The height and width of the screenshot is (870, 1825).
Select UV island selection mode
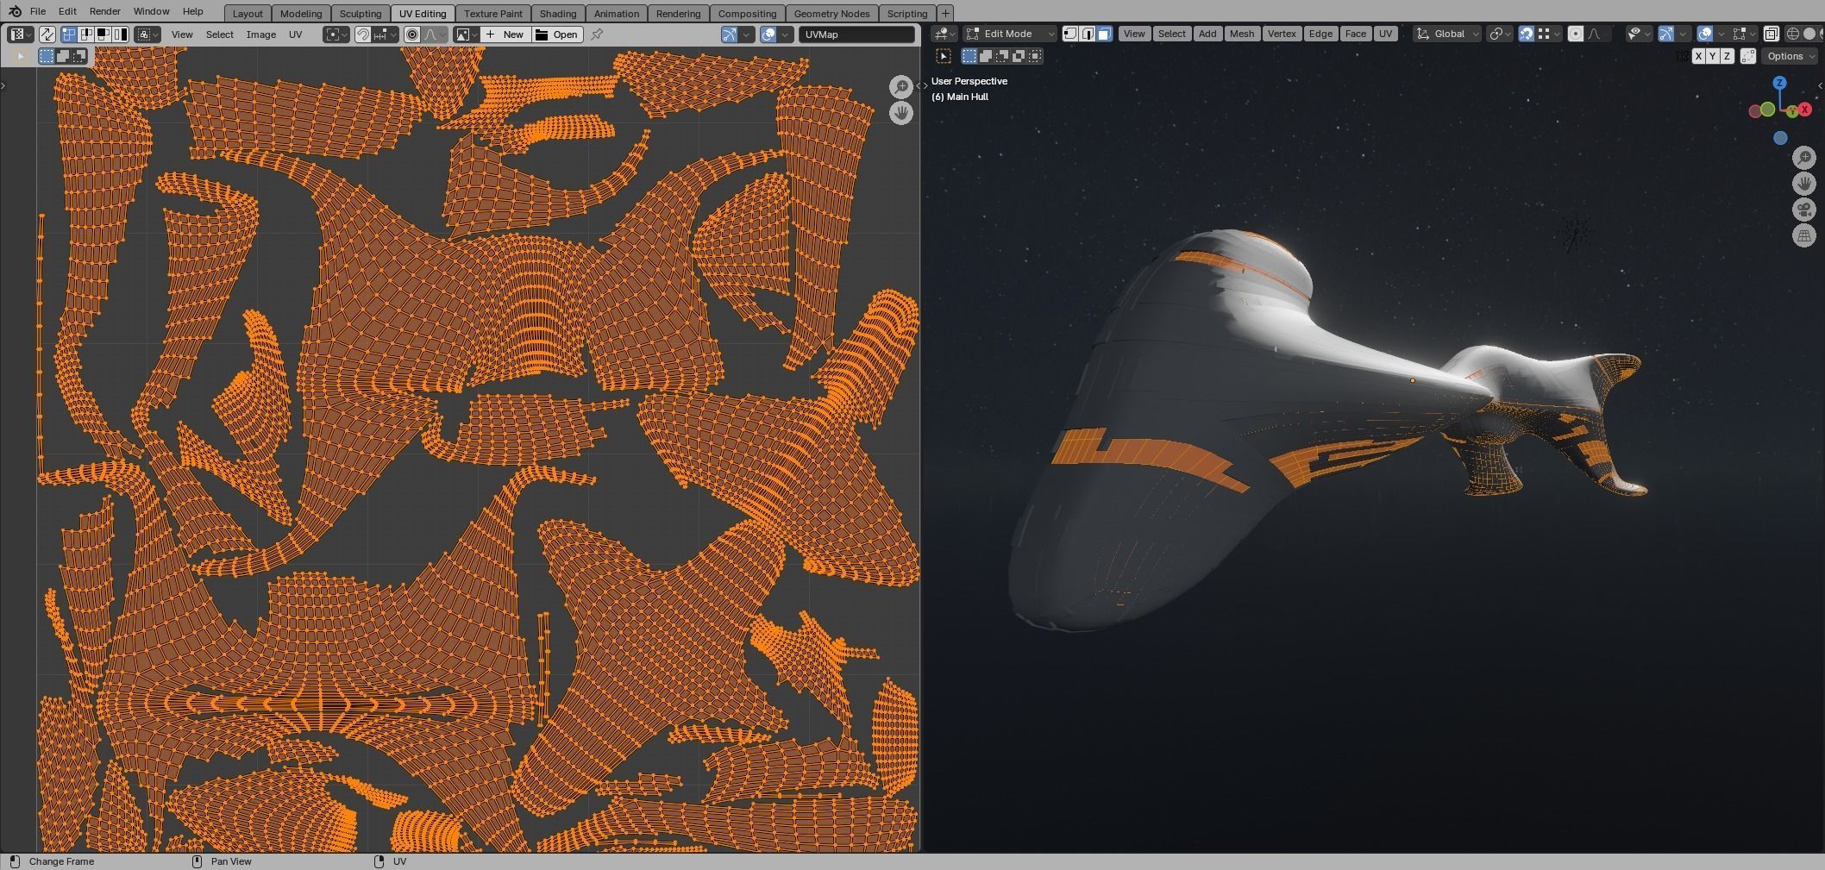120,34
